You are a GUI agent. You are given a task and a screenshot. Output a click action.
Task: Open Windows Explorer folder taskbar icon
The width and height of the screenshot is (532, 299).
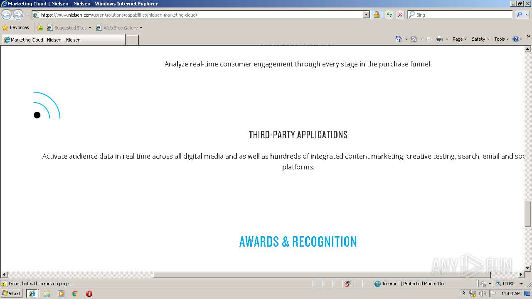tap(47, 294)
